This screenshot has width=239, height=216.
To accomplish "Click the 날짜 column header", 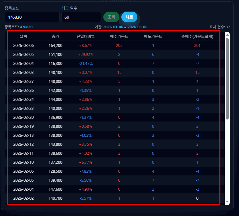I will (23, 36).
